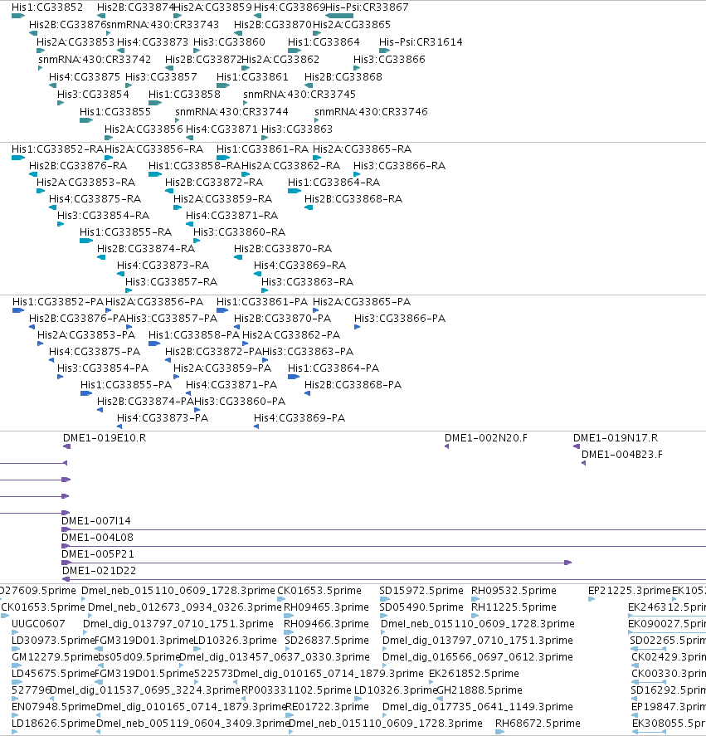Click the RP003331102.5prime EST label
The height and width of the screenshot is (736, 706).
coord(296,690)
